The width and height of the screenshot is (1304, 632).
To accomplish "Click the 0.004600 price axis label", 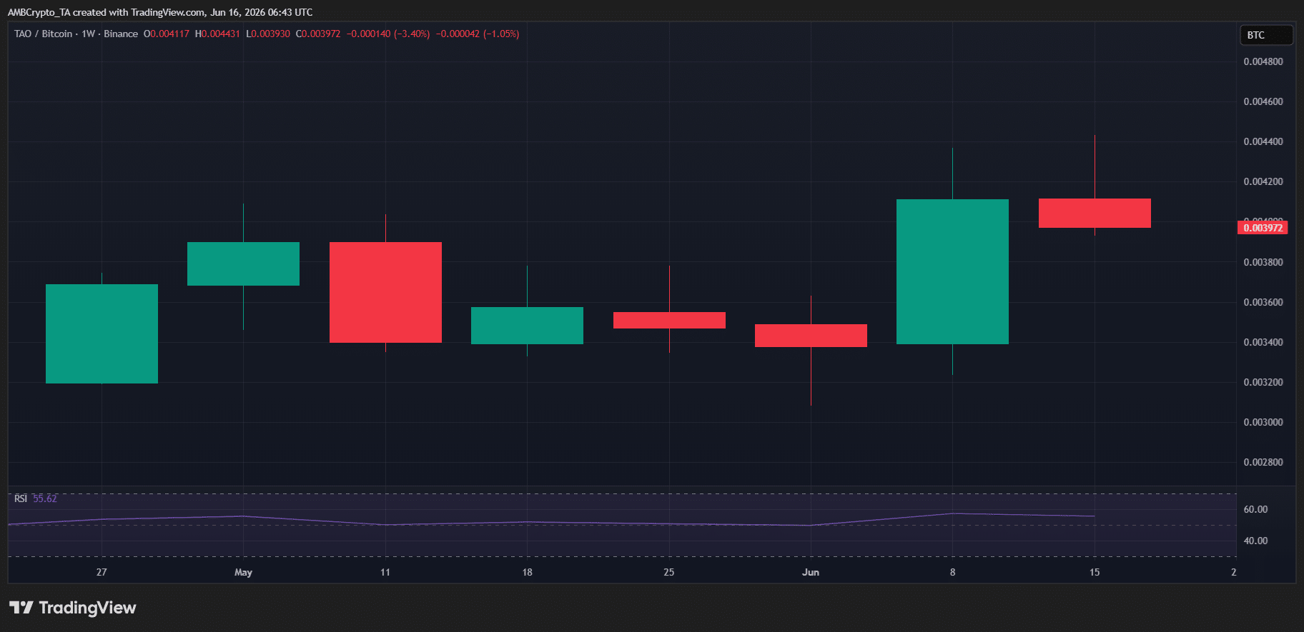I will (1263, 101).
